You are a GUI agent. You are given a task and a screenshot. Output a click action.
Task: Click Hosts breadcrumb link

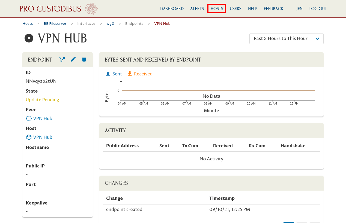pyautogui.click(x=28, y=24)
